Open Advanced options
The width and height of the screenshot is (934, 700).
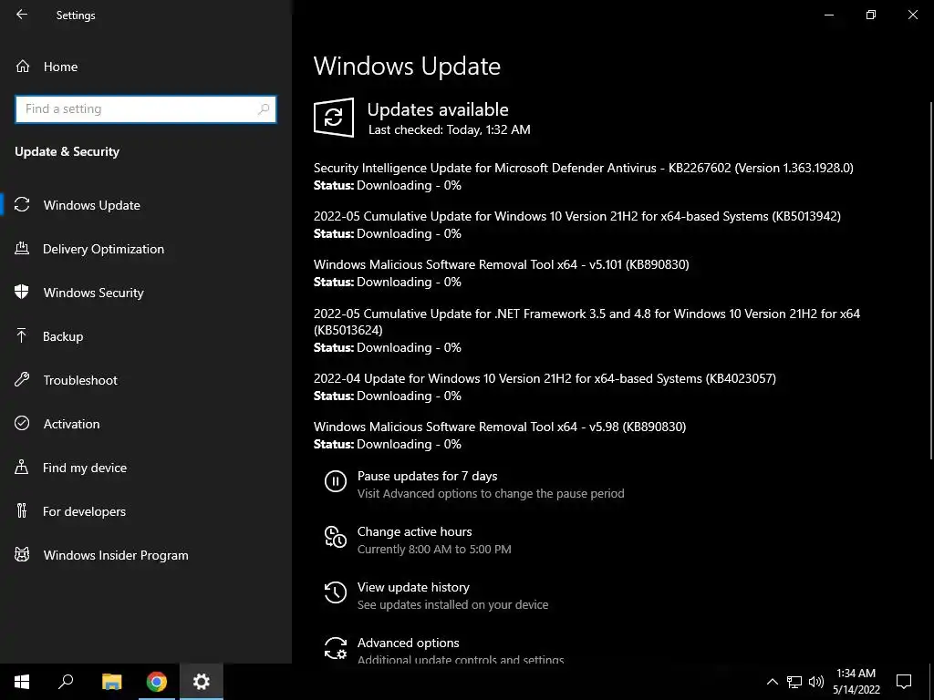coord(408,643)
